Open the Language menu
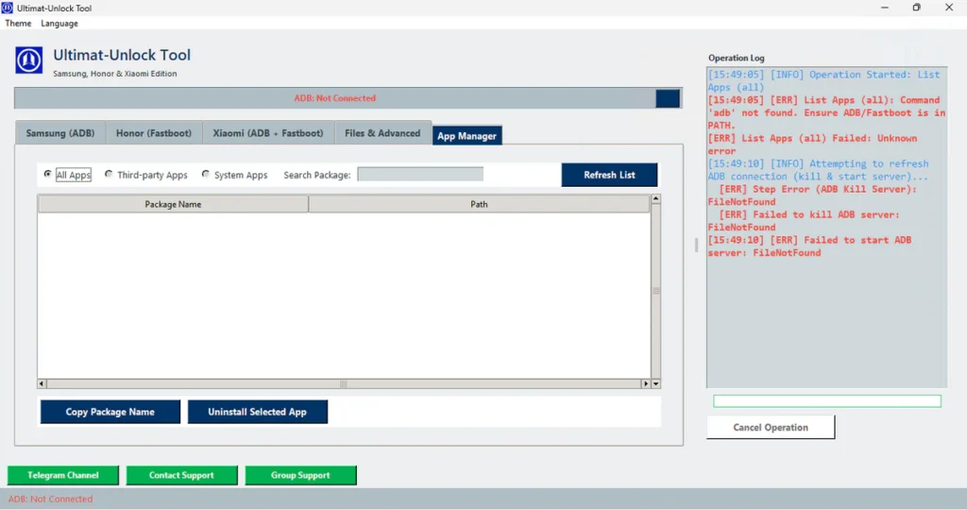Viewport: 967px width, 510px height. pyautogui.click(x=59, y=24)
